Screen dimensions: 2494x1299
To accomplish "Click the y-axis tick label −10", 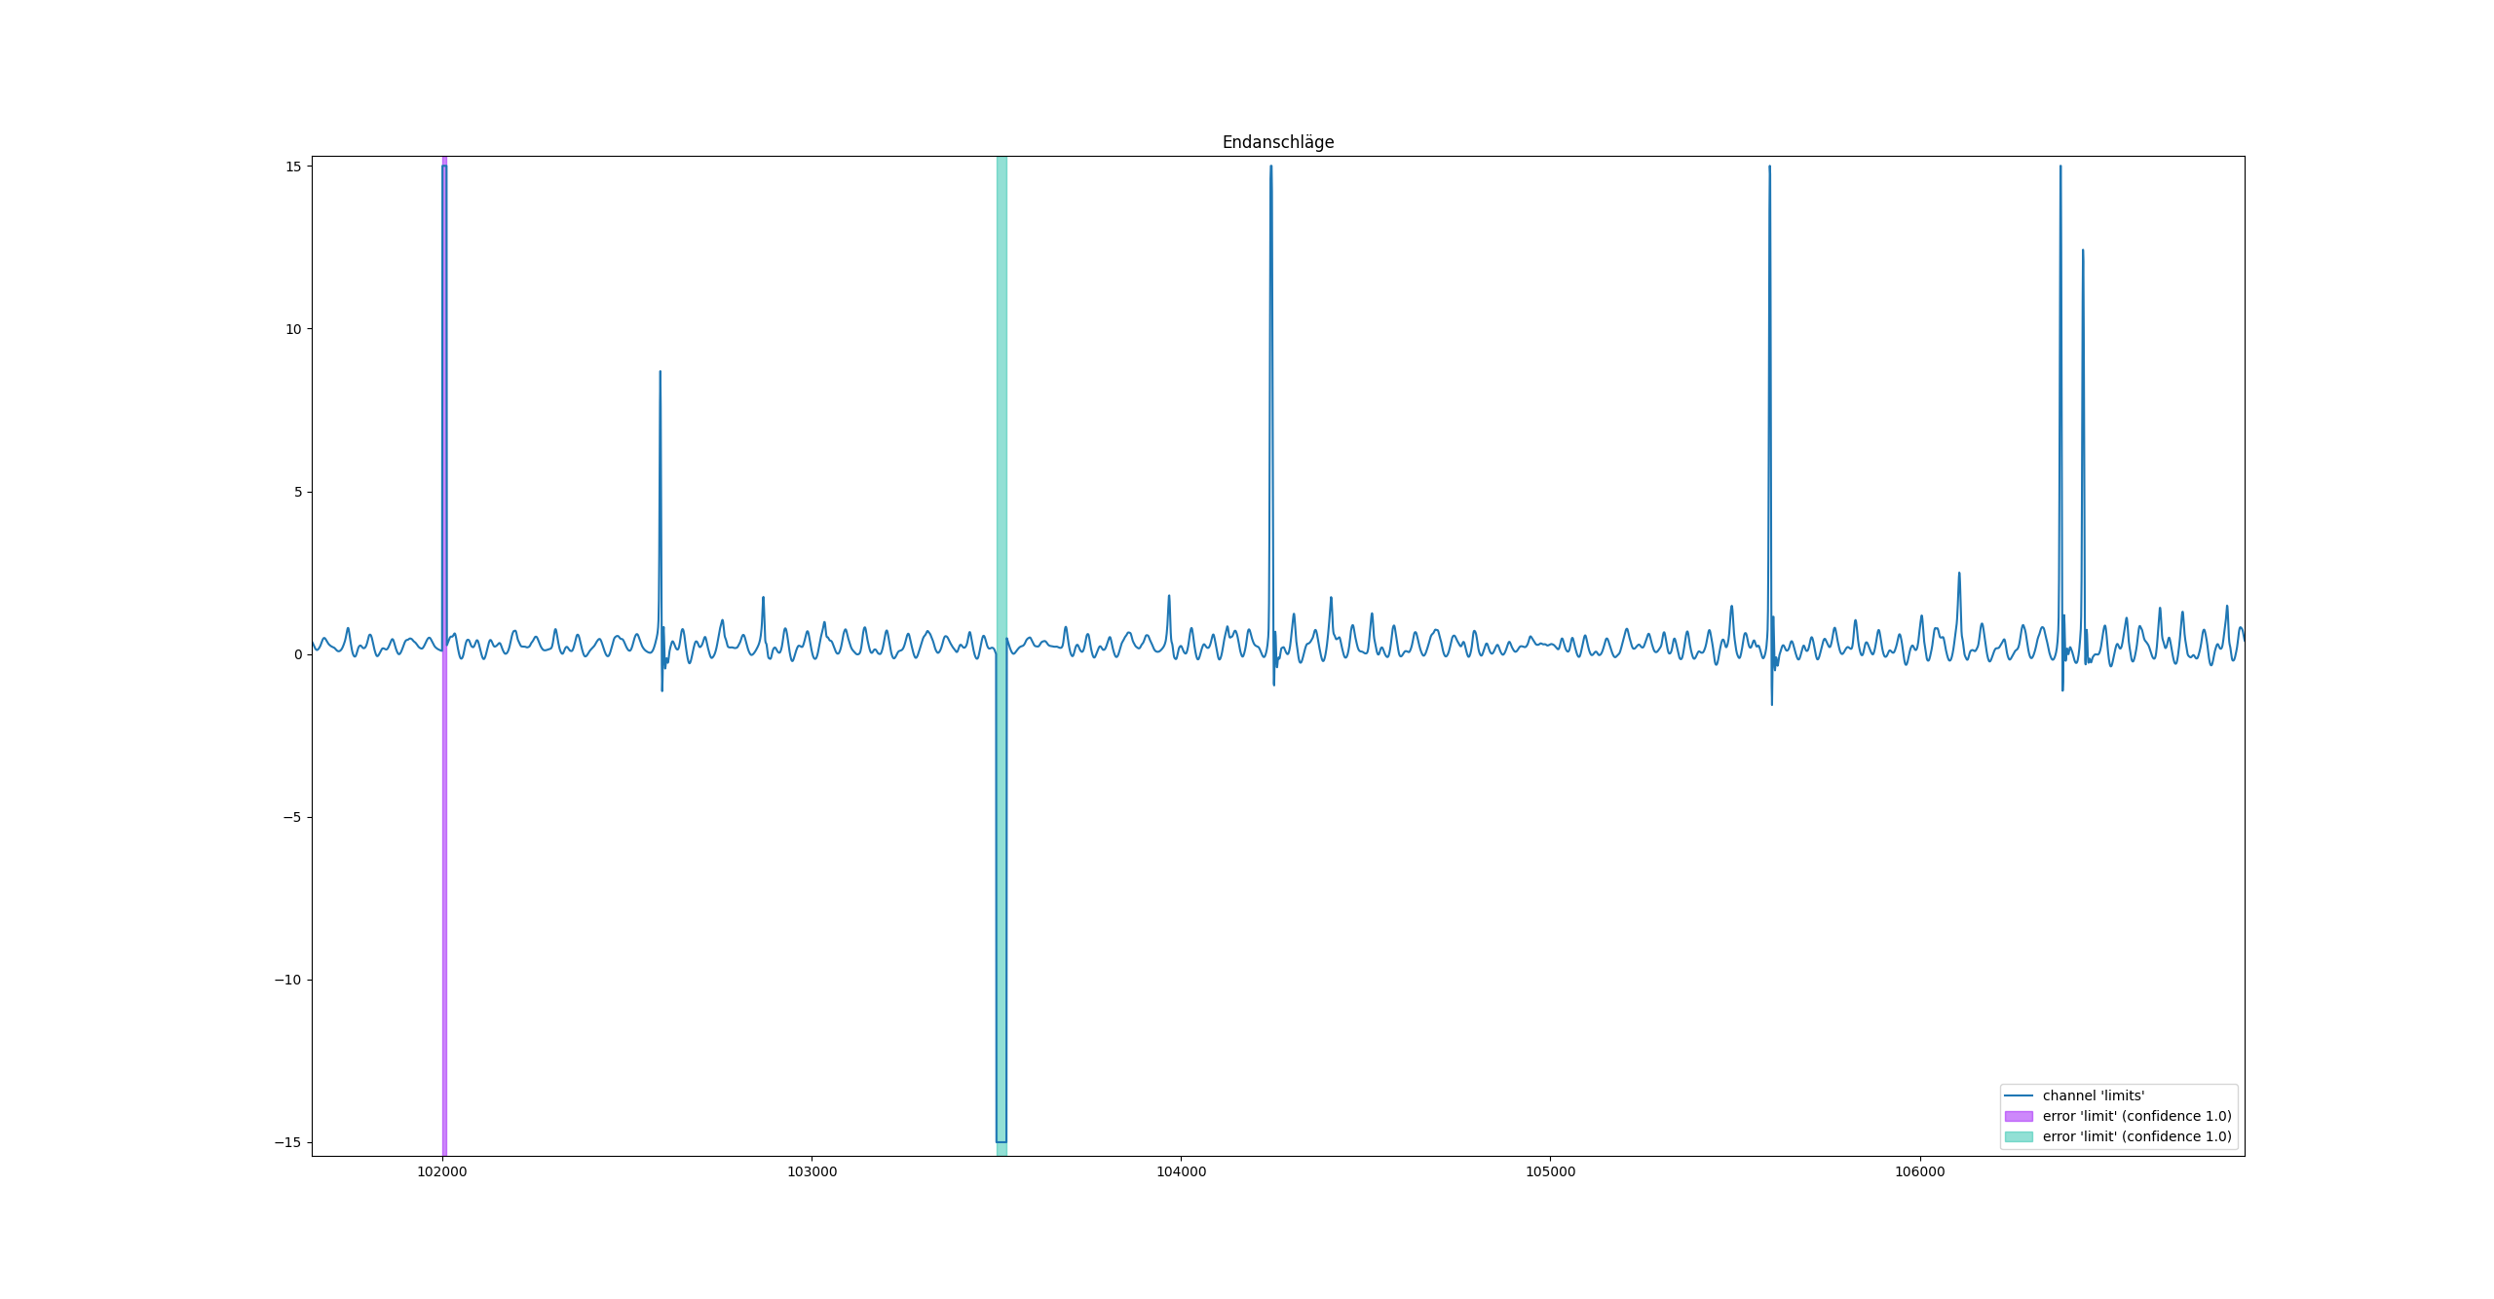I will point(289,980).
